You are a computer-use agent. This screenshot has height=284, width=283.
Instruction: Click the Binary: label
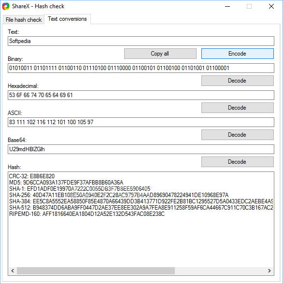point(15,59)
